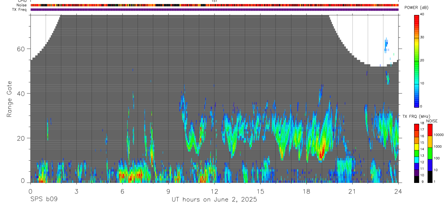The height and width of the screenshot is (207, 448).
Task: Click the 21 hour tick on UT axis
Action: (x=352, y=191)
